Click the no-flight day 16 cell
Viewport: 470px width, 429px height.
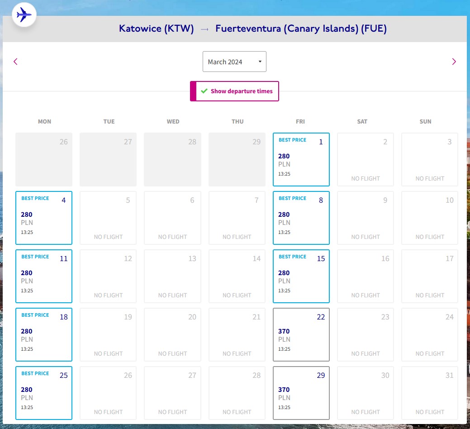pos(366,276)
